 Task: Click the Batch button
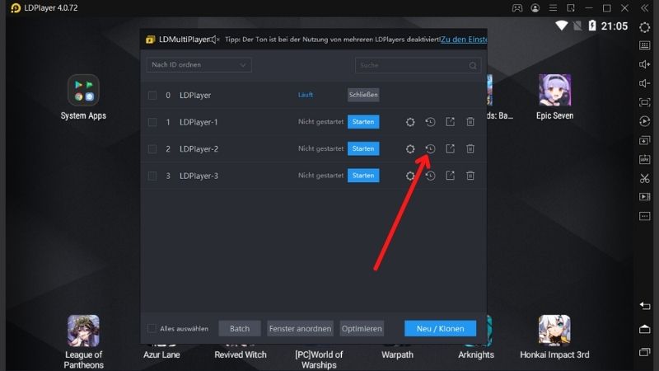click(x=240, y=328)
